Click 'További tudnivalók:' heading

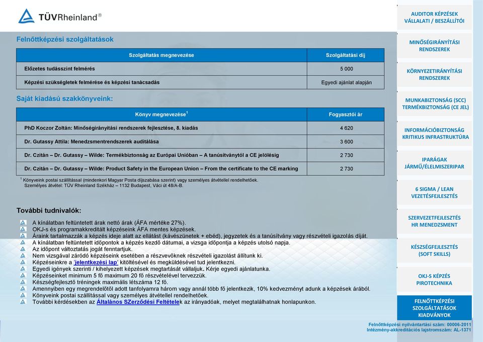click(x=49, y=211)
